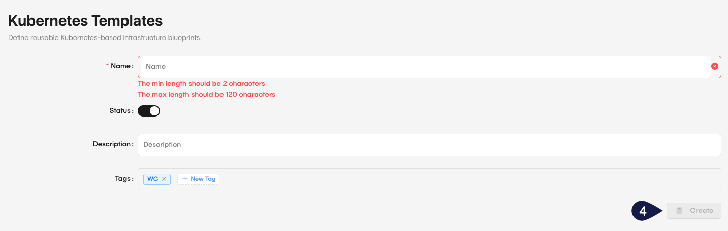728x231 pixels.
Task: Click the plus icon in New Tag
Action: pyautogui.click(x=185, y=179)
